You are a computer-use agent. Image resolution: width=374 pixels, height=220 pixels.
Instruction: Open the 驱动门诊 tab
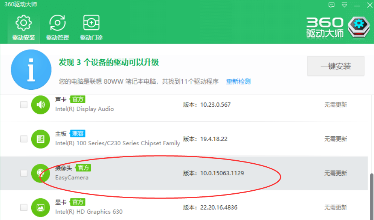(91, 28)
